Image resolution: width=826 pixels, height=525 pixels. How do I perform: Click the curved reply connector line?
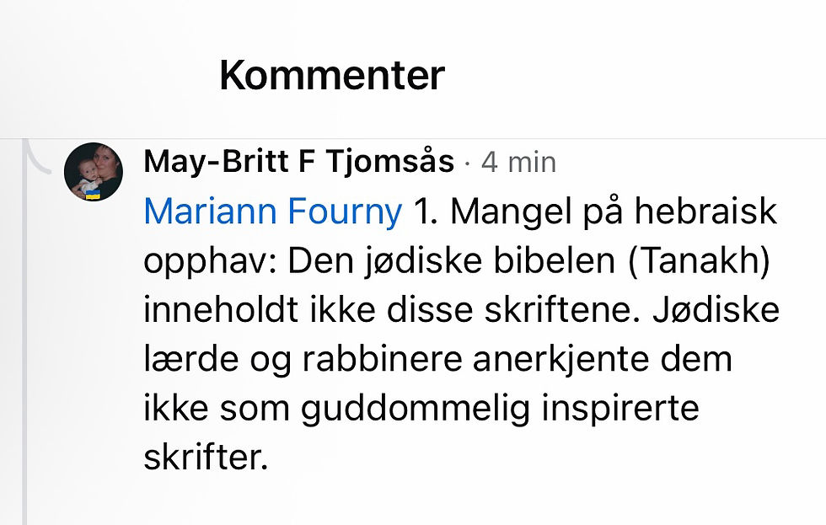[x=37, y=157]
